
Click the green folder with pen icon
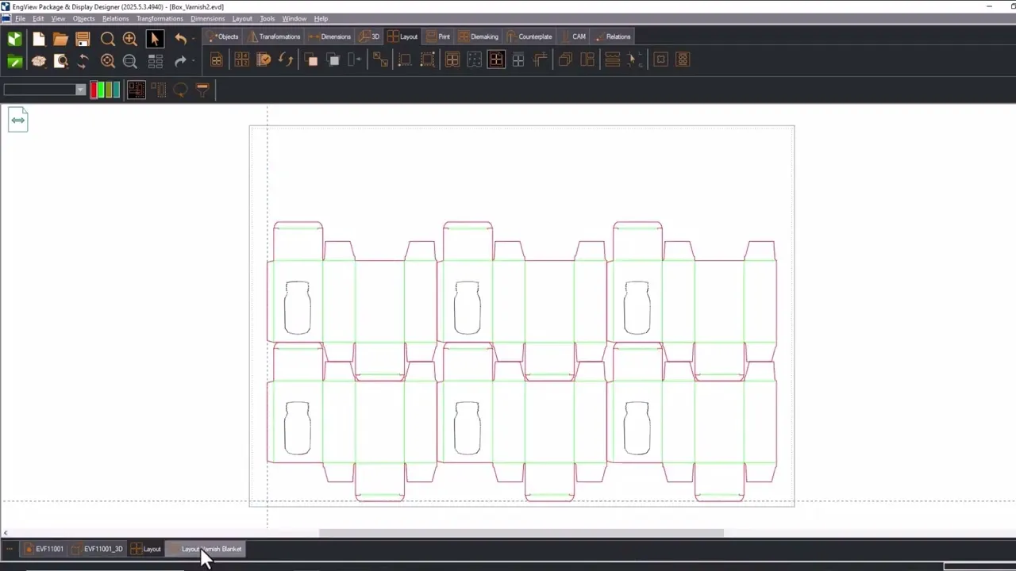[x=14, y=61]
